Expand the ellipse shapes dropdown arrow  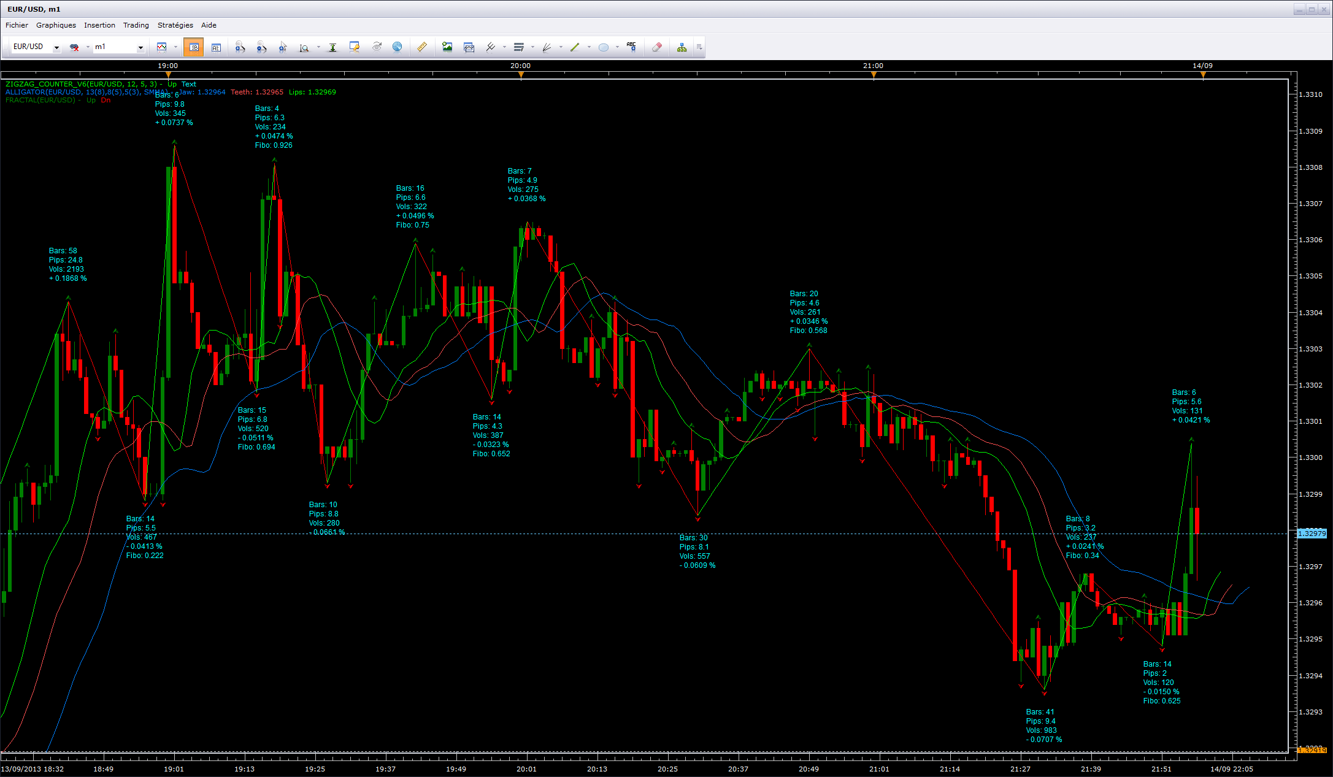617,47
